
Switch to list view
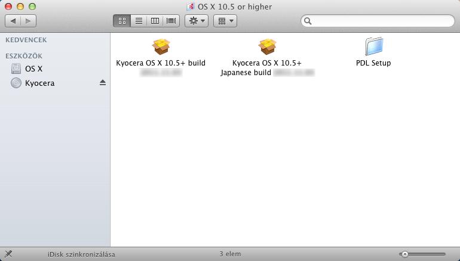click(139, 21)
